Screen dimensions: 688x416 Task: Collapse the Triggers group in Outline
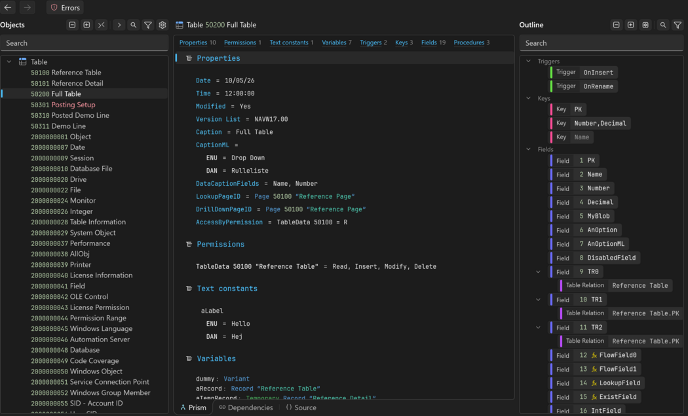pyautogui.click(x=529, y=61)
